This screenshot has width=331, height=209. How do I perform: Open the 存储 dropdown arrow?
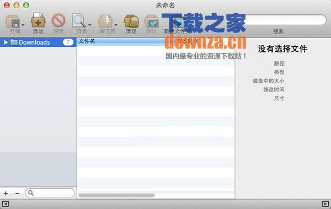coord(23,25)
